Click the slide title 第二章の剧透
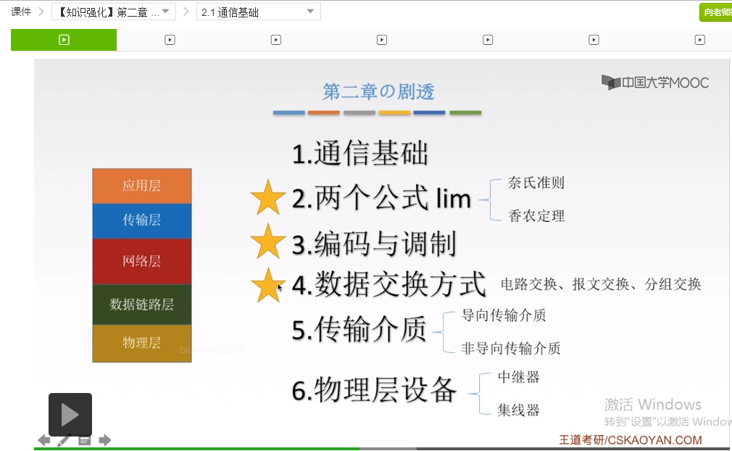 (378, 91)
